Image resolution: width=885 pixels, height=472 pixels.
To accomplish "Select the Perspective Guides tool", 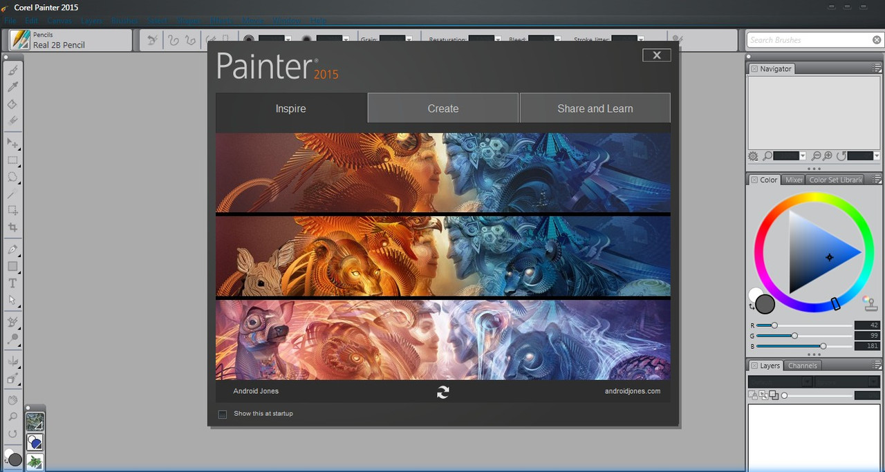I will [12, 379].
